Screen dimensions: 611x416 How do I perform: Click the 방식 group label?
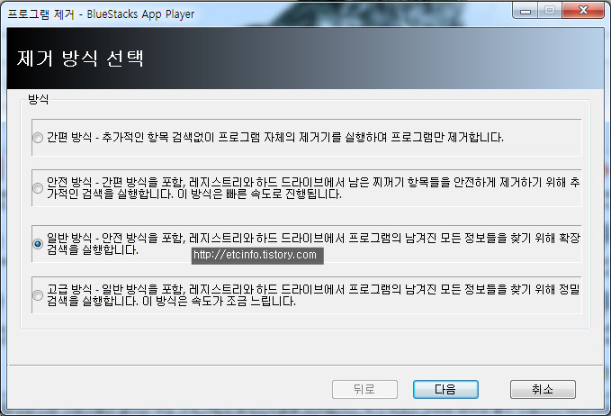(38, 99)
